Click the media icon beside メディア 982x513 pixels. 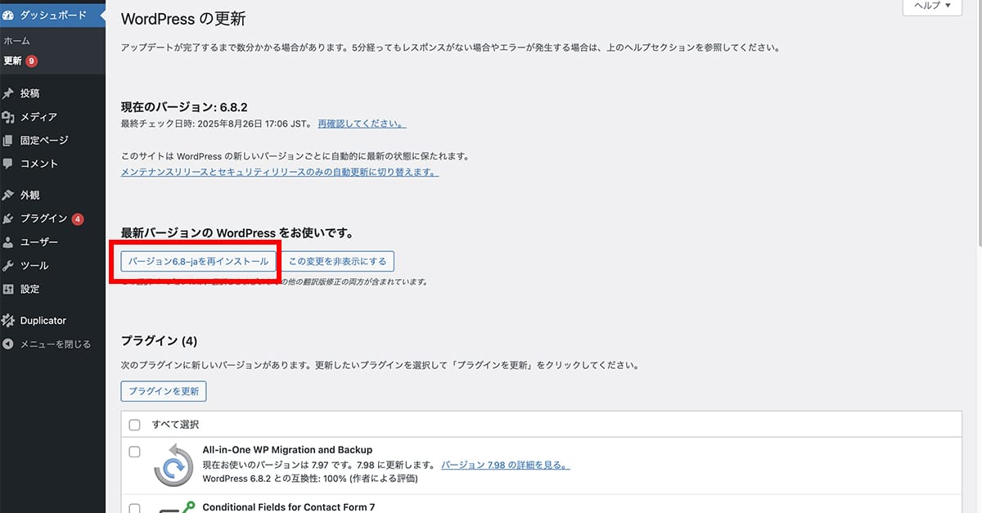pyautogui.click(x=8, y=117)
